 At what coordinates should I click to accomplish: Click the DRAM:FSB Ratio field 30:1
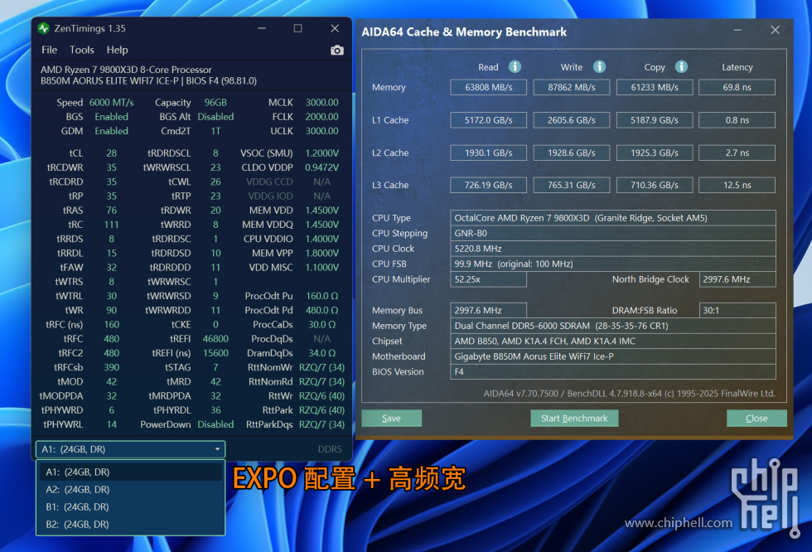click(x=737, y=310)
